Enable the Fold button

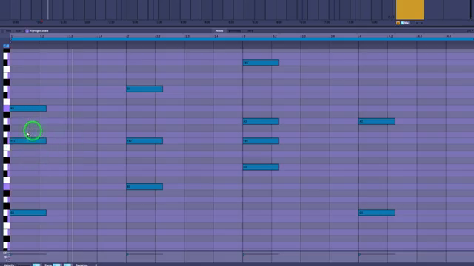[x=8, y=31]
